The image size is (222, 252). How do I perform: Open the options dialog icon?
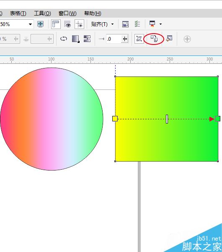click(125, 24)
